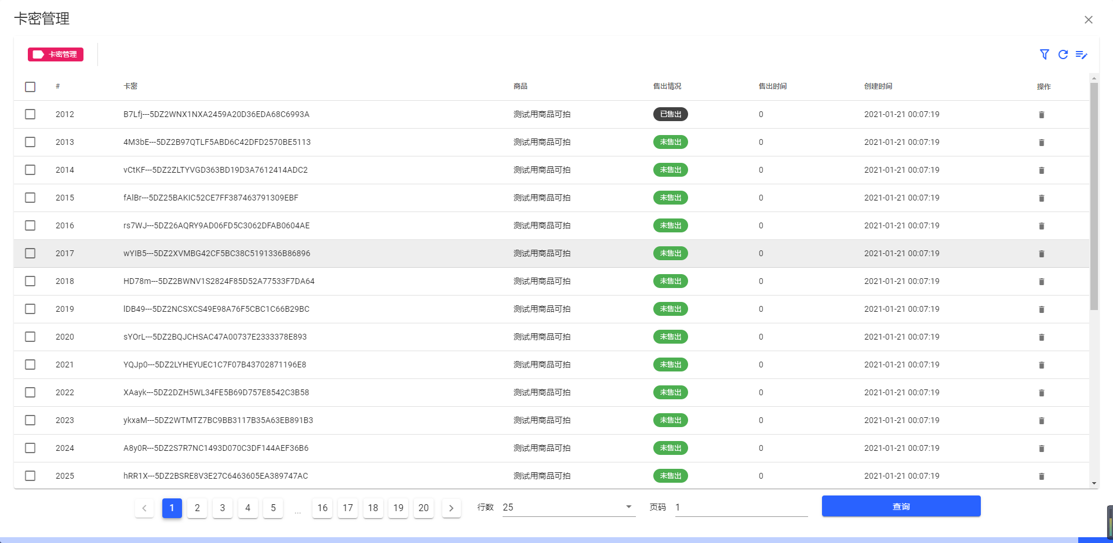Click the 售出时间 column header
The width and height of the screenshot is (1113, 543).
point(773,86)
